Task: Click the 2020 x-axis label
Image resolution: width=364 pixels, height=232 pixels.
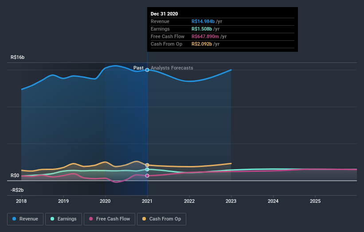Action: (x=105, y=201)
